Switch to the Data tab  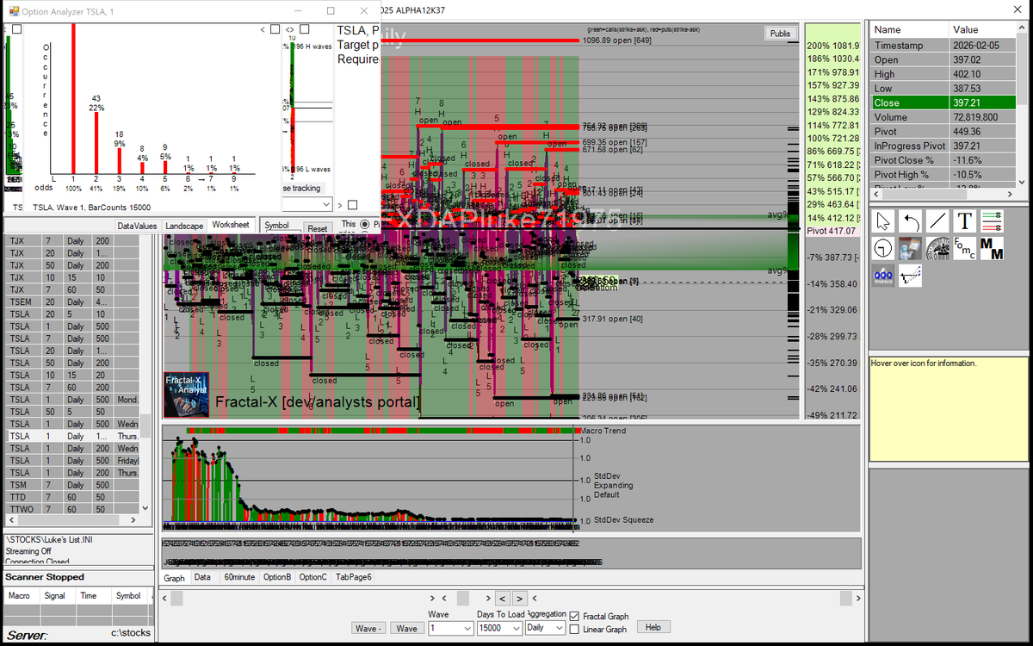202,577
